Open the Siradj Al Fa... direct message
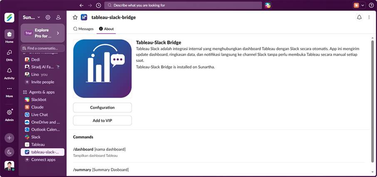The image size is (377, 177). (x=42, y=67)
